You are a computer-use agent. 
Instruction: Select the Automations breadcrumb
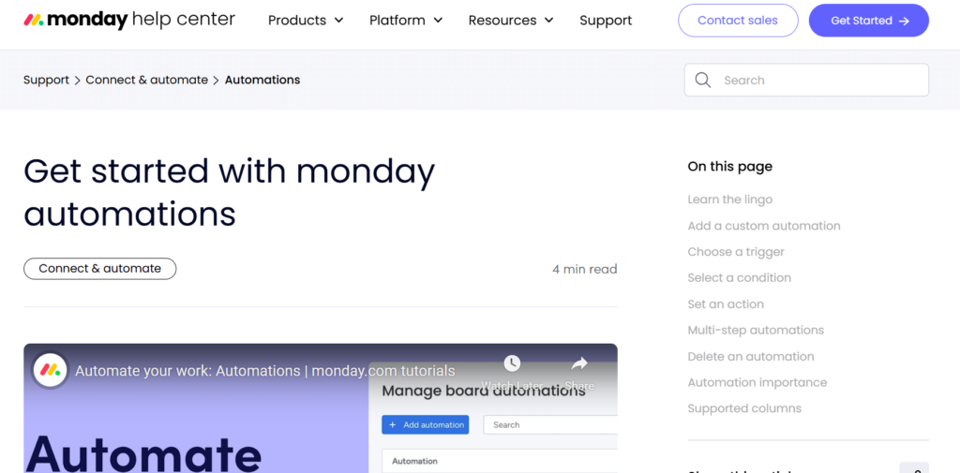pos(262,81)
